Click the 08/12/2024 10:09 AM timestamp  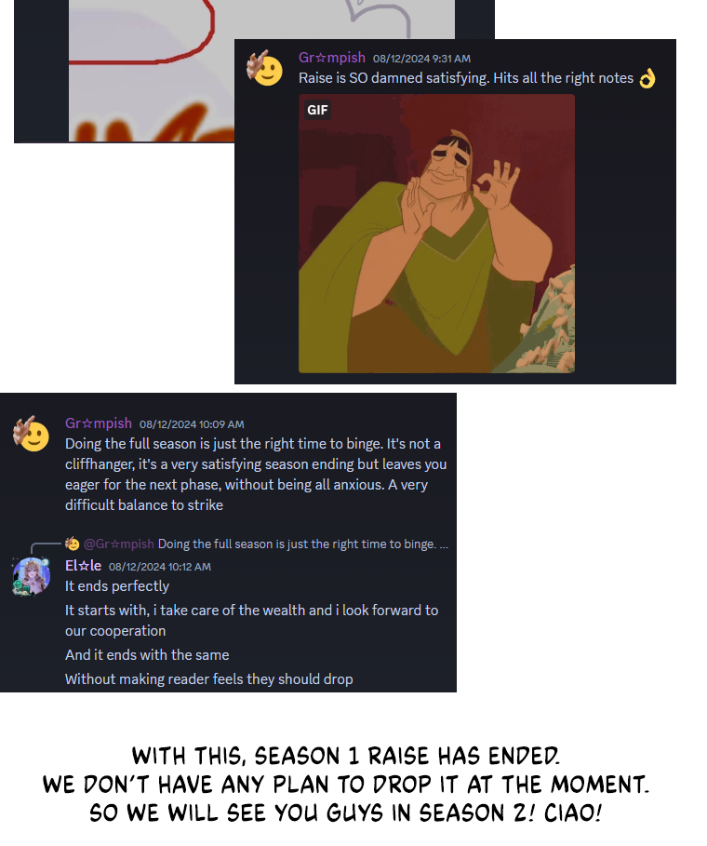coord(192,424)
